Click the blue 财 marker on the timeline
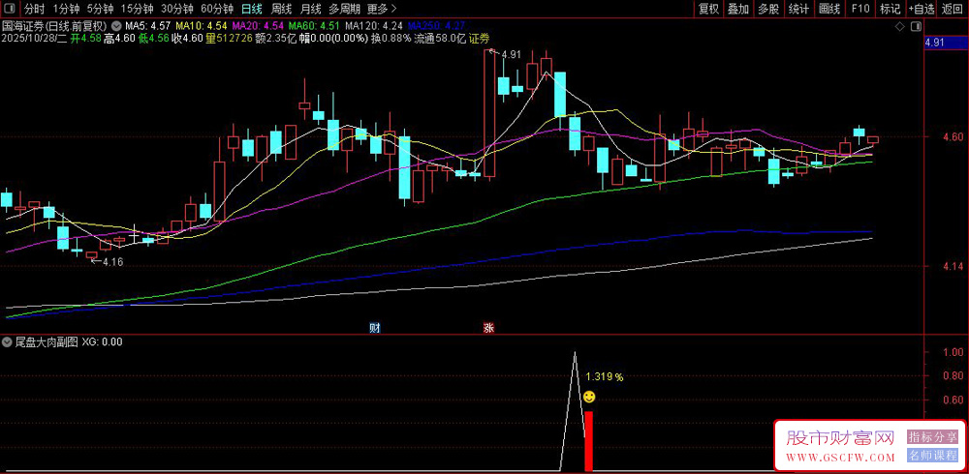 pyautogui.click(x=375, y=328)
